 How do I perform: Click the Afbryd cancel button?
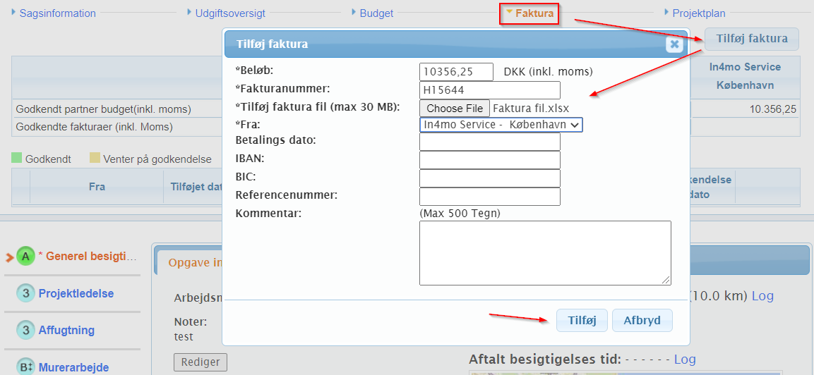(x=642, y=321)
